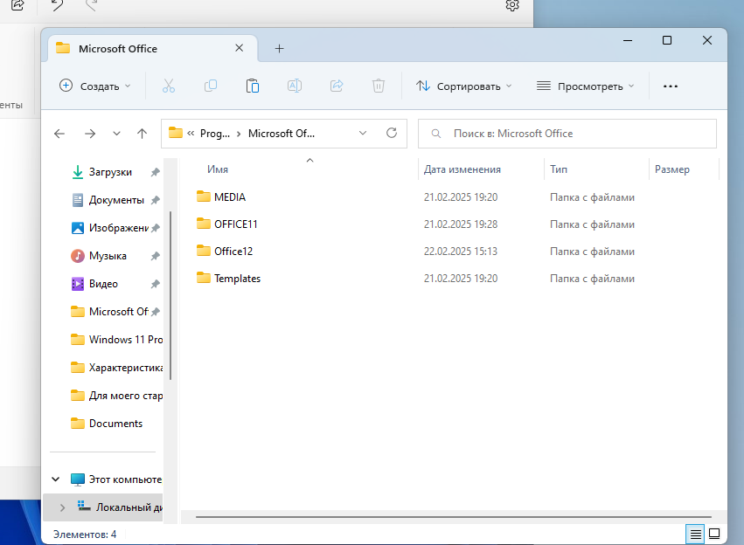Go forward with the right arrow
The height and width of the screenshot is (545, 744).
[x=90, y=134]
